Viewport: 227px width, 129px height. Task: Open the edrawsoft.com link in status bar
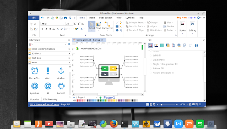pos(45,104)
